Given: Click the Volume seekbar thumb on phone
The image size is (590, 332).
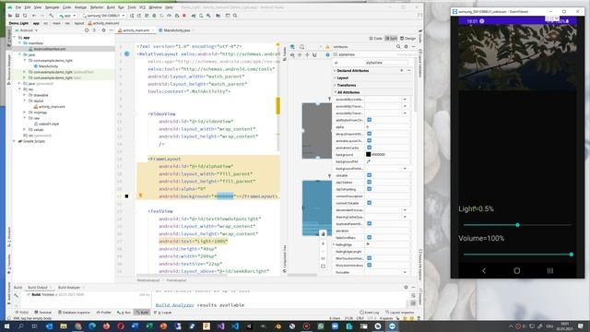Looking at the screenshot, I should pyautogui.click(x=572, y=255).
